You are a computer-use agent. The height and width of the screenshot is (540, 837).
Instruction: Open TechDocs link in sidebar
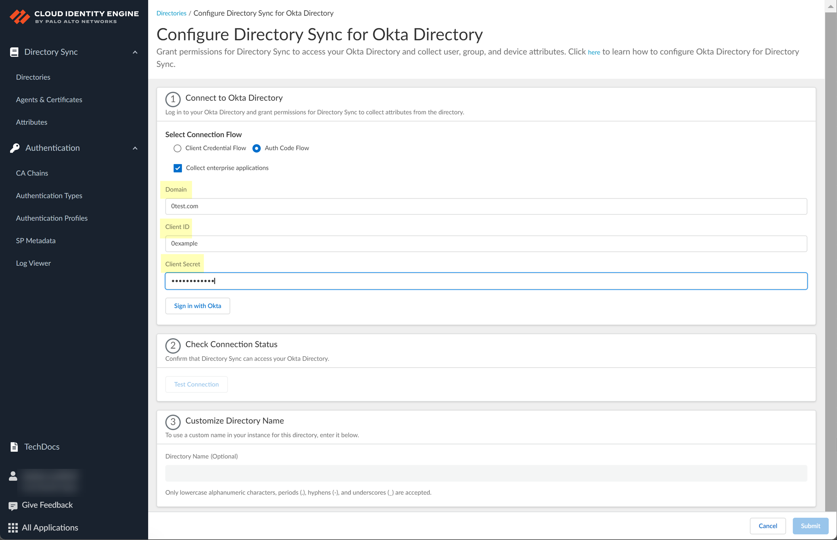click(42, 447)
